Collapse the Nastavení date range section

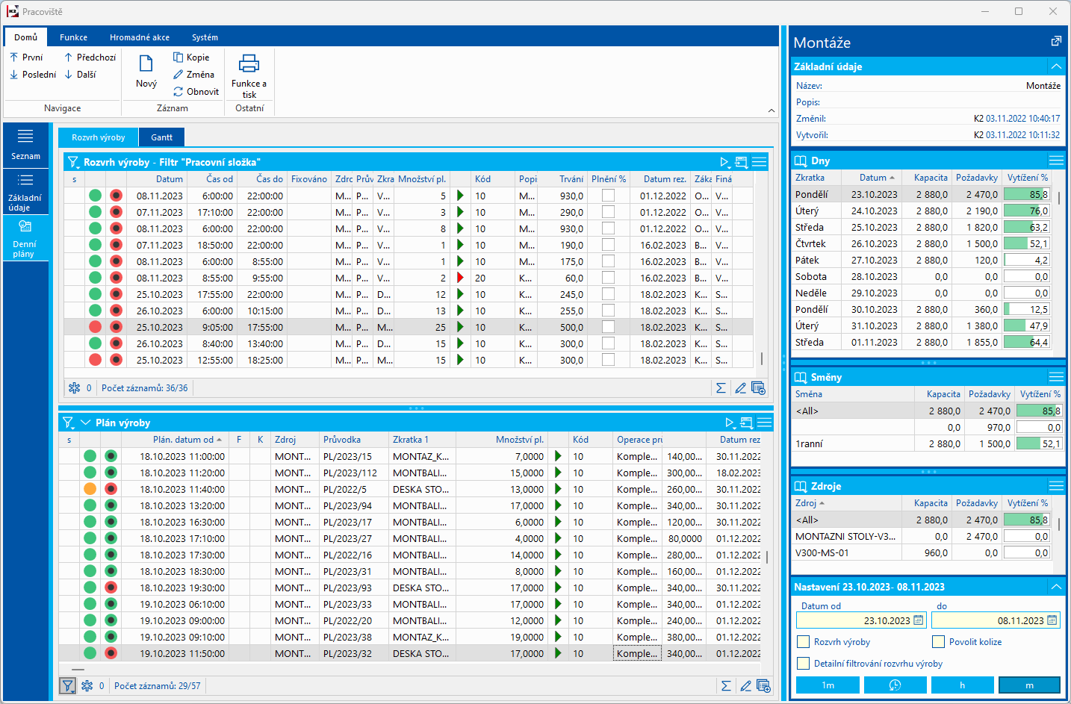[1056, 588]
